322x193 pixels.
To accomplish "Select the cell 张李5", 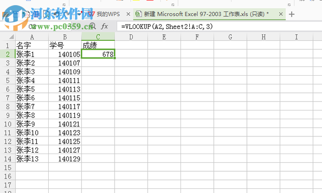I will point(32,89).
